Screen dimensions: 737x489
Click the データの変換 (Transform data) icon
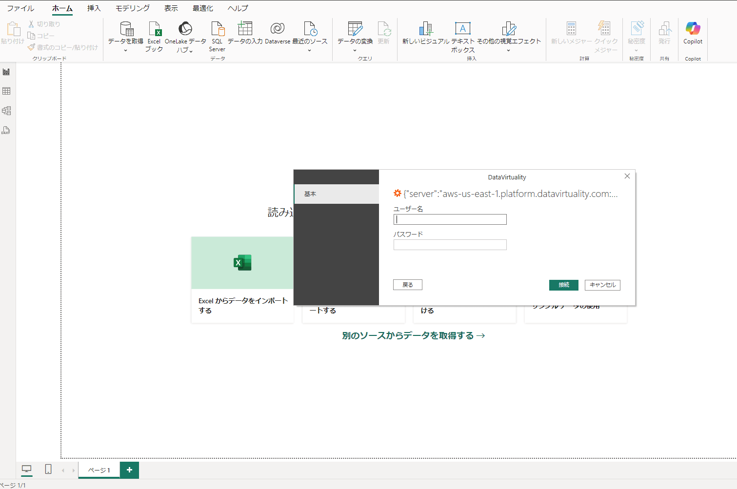pos(354,34)
